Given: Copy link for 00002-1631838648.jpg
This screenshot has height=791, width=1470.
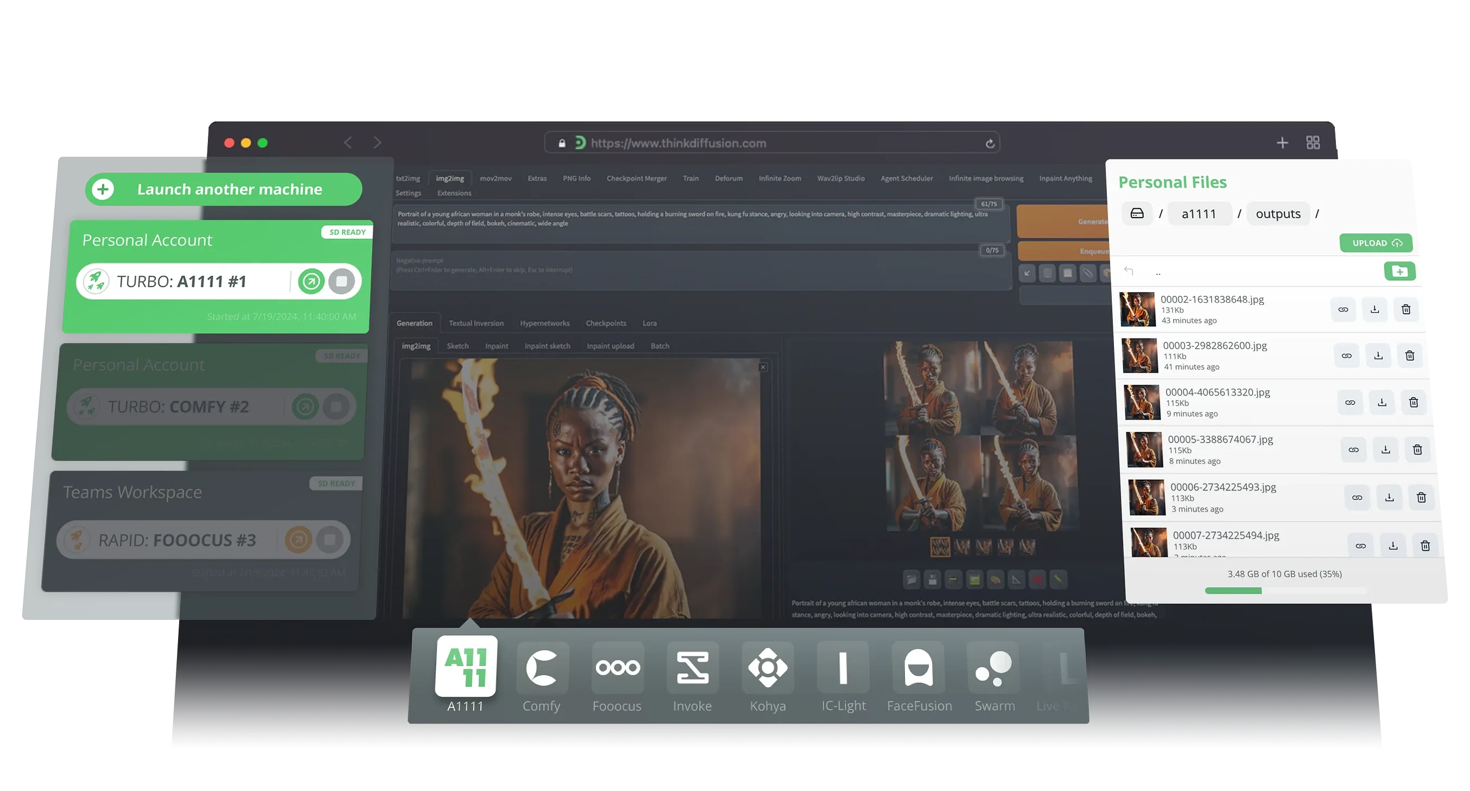Looking at the screenshot, I should point(1343,309).
